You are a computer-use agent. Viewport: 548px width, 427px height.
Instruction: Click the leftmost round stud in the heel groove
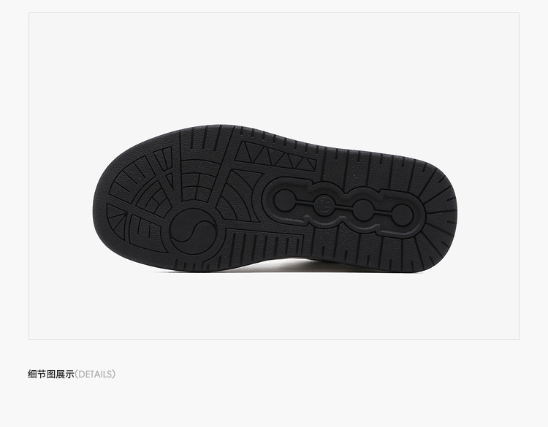pyautogui.click(x=284, y=201)
